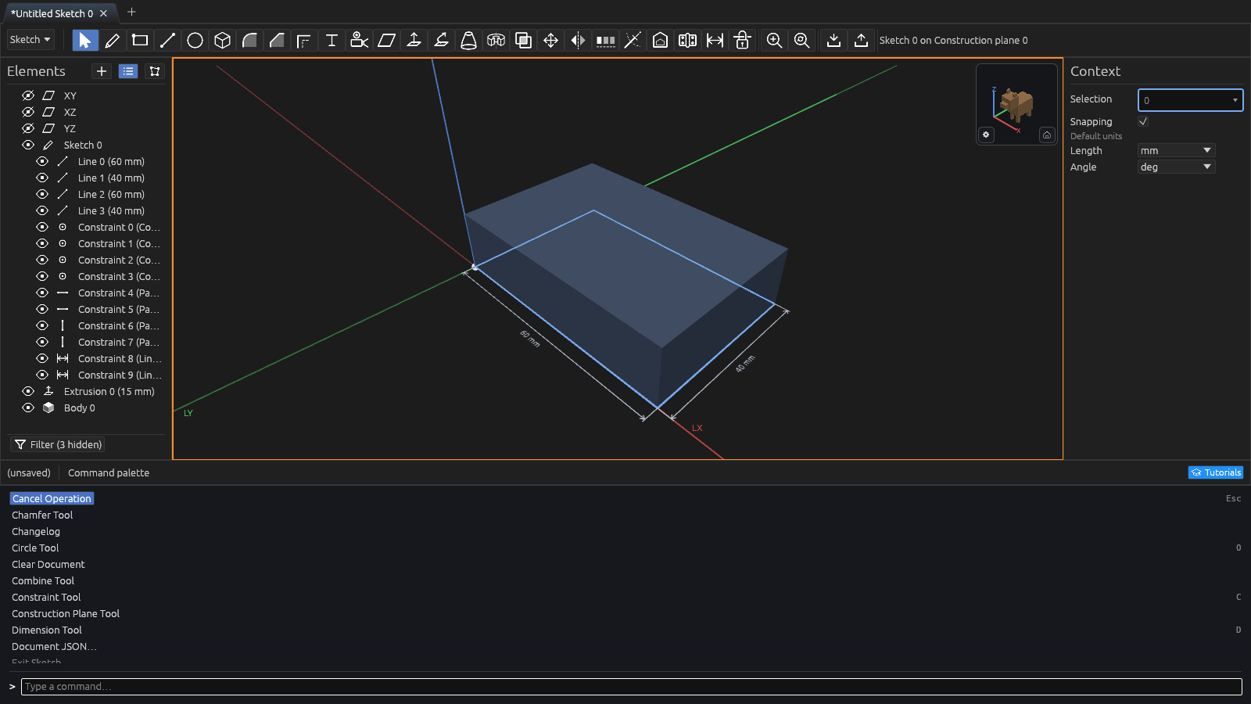Choose Dimension Tool in command palette

click(x=47, y=630)
